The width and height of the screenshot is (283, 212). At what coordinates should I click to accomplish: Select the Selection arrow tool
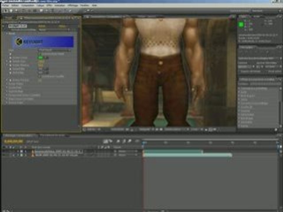coord(5,11)
